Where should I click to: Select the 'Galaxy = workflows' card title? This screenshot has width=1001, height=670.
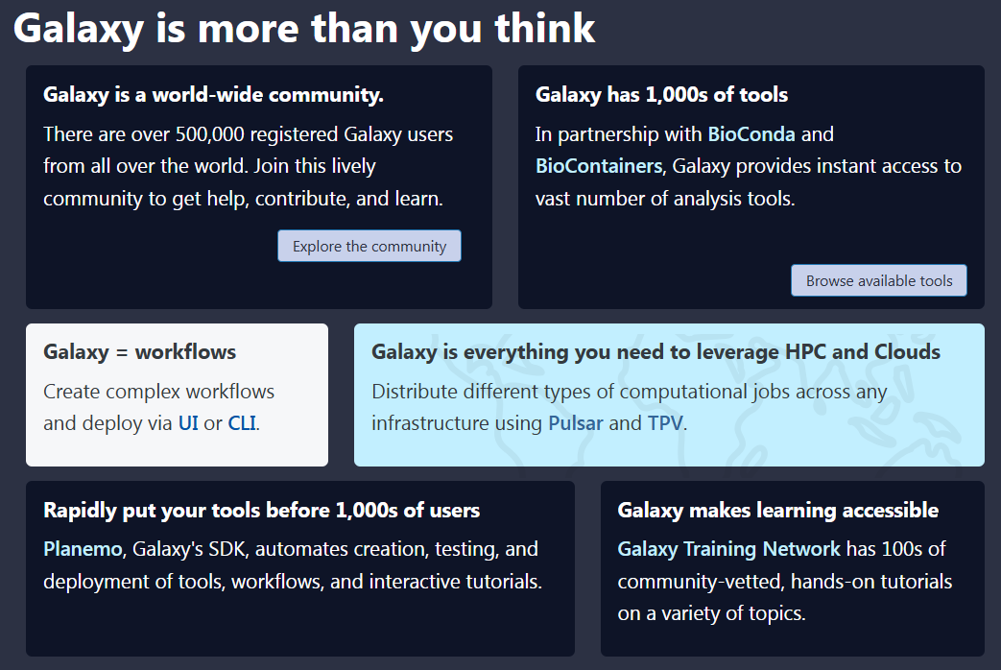[x=139, y=352]
